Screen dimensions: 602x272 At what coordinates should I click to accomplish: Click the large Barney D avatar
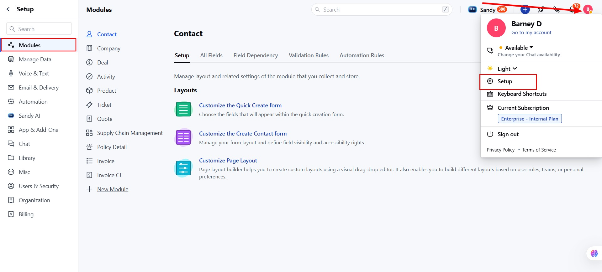[496, 28]
